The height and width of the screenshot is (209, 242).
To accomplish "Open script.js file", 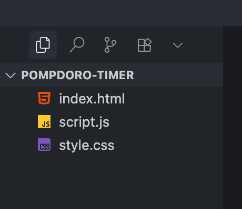I will pos(112,122).
